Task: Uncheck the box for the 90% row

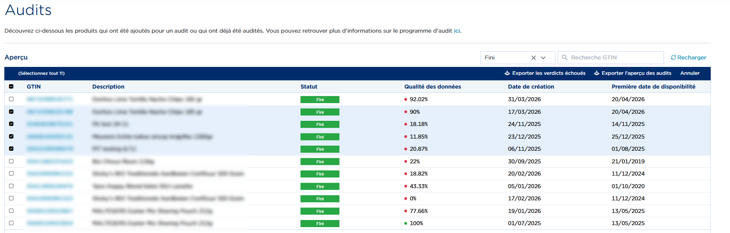Action: click(11, 112)
